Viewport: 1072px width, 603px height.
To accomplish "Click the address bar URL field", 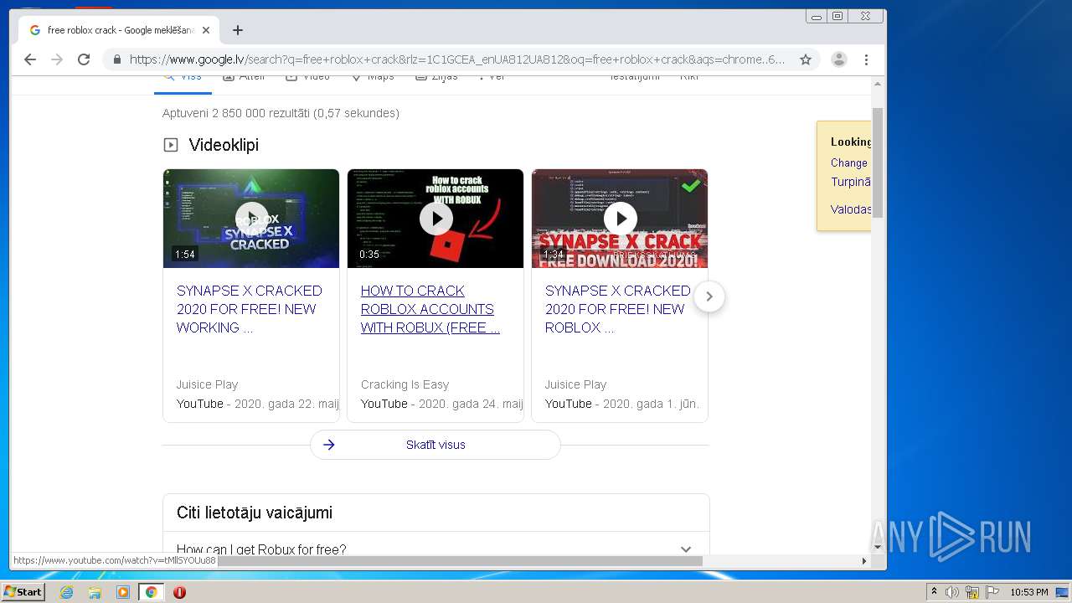I will click(457, 59).
